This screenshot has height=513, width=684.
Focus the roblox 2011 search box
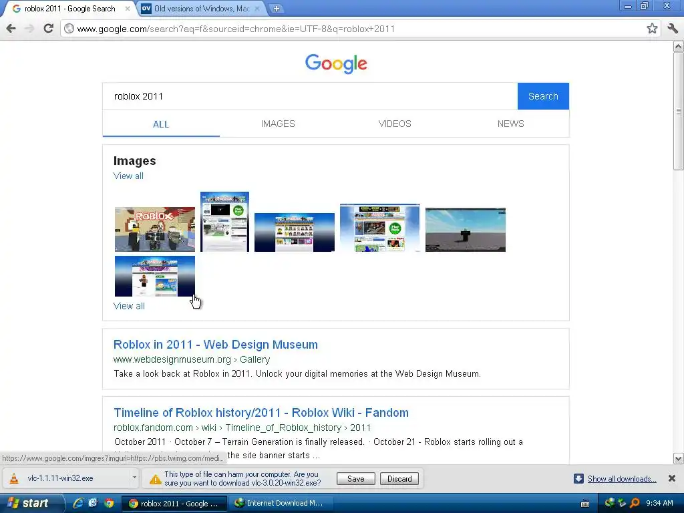(x=310, y=96)
